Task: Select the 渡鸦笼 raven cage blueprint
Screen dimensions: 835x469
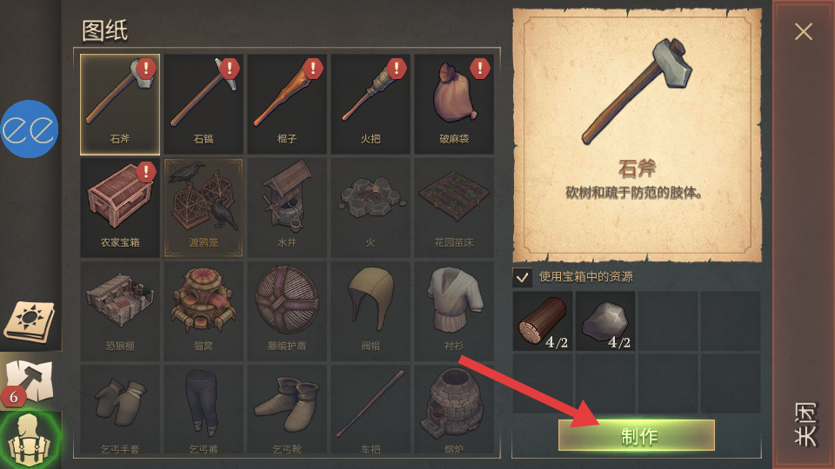Action: (204, 208)
